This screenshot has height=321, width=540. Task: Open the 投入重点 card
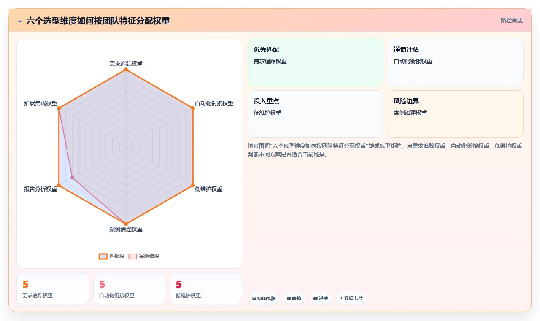pyautogui.click(x=316, y=114)
